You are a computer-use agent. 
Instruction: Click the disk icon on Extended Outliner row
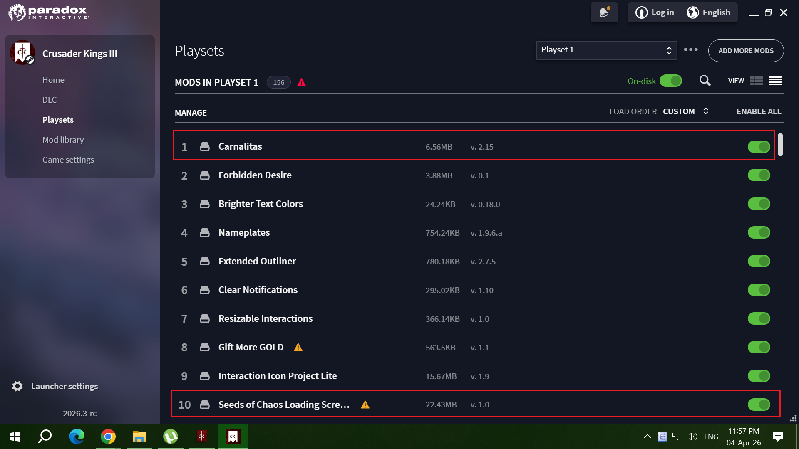pyautogui.click(x=205, y=261)
